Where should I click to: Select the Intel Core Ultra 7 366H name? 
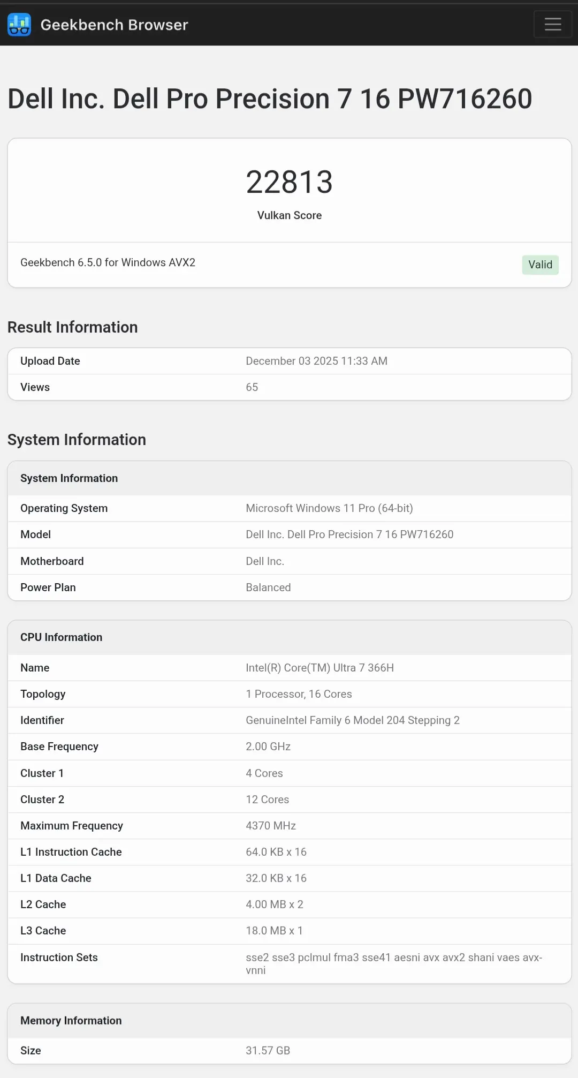click(320, 668)
